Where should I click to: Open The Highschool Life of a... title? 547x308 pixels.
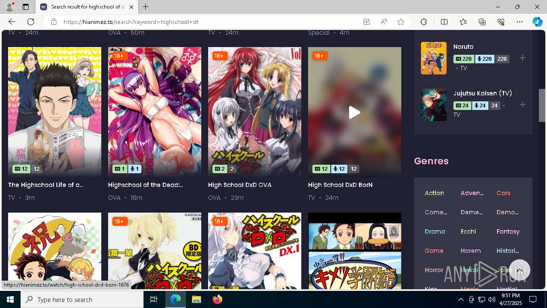coord(46,185)
